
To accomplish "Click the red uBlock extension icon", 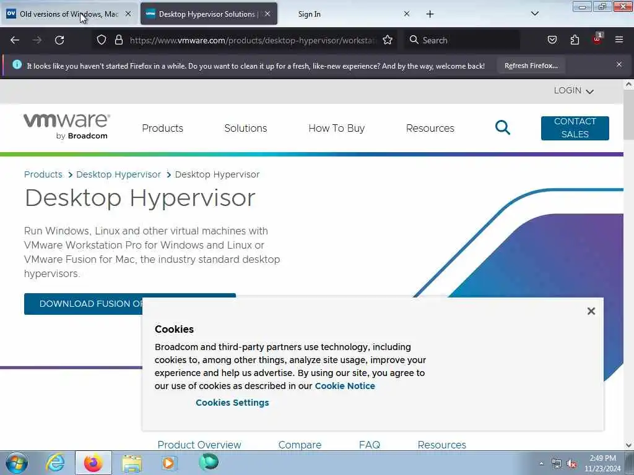I will tap(597, 39).
